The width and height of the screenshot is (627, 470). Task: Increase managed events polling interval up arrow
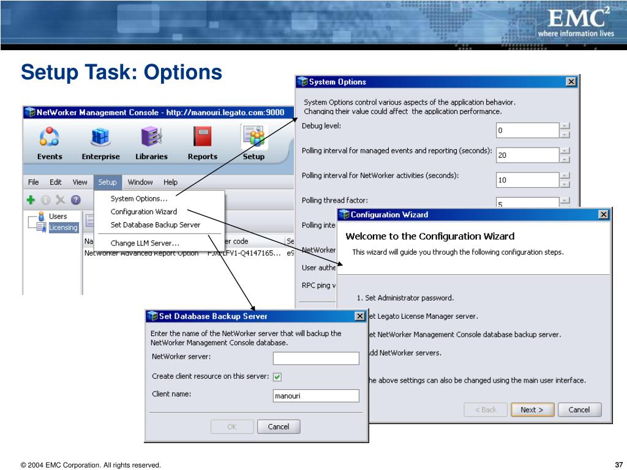tap(565, 151)
